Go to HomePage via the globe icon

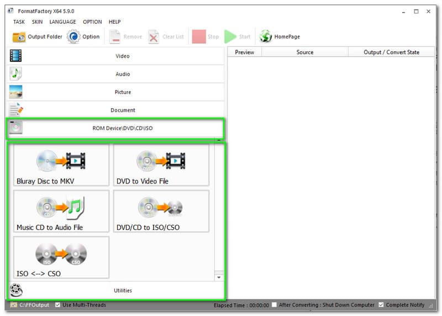coord(266,37)
